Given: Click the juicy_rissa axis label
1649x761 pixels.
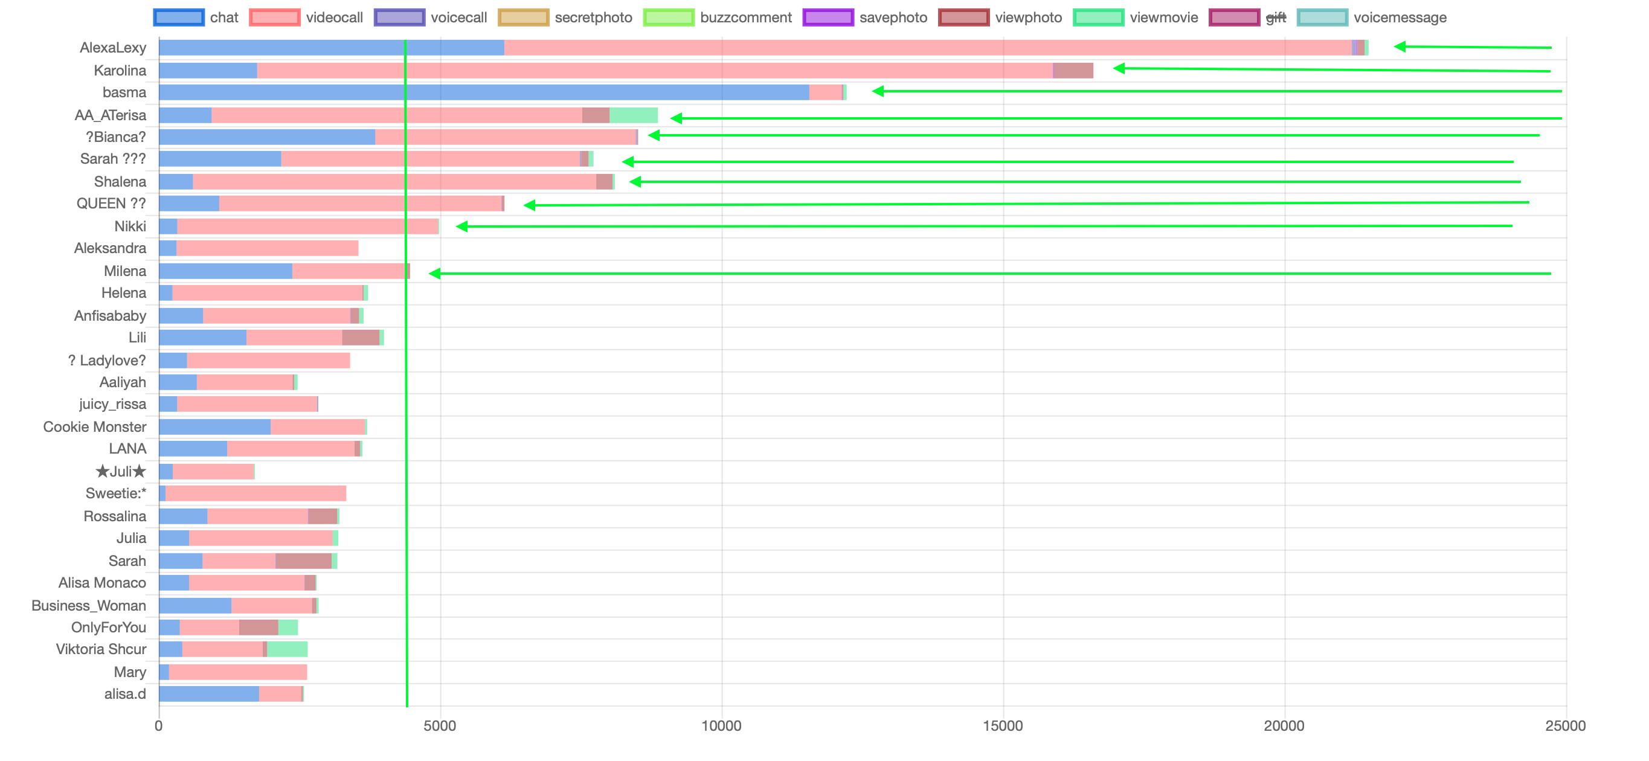Looking at the screenshot, I should tap(113, 404).
